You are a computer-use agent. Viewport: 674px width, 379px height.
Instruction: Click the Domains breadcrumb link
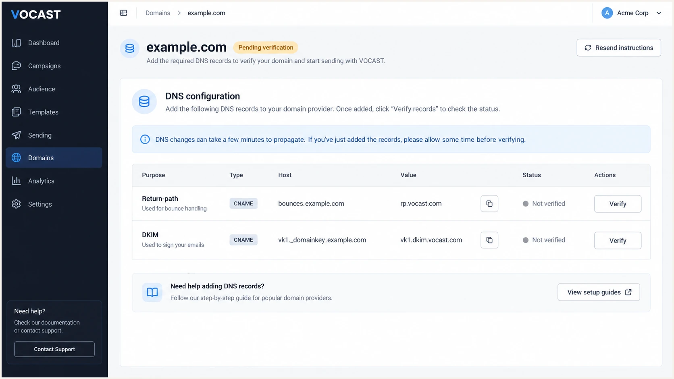click(x=158, y=13)
